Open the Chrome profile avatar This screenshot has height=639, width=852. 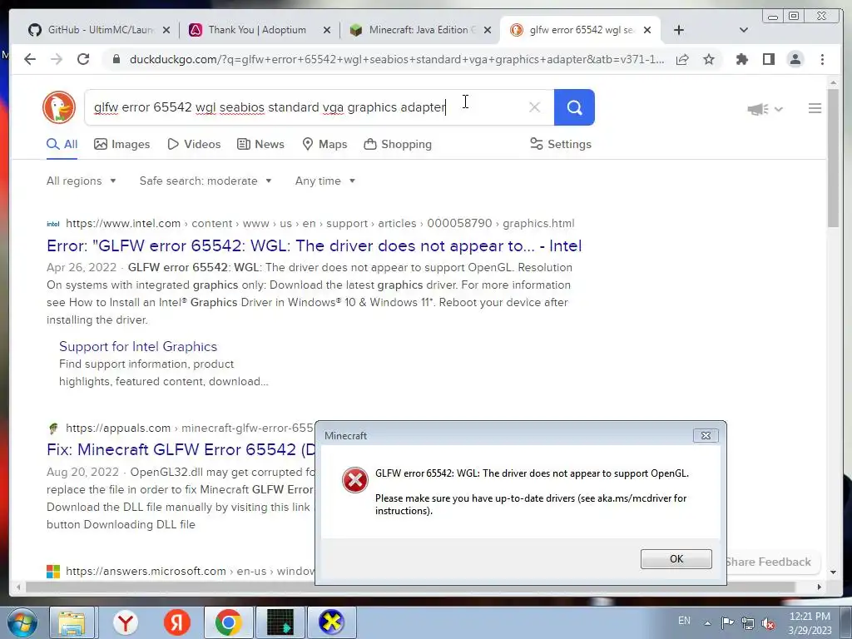(x=795, y=59)
